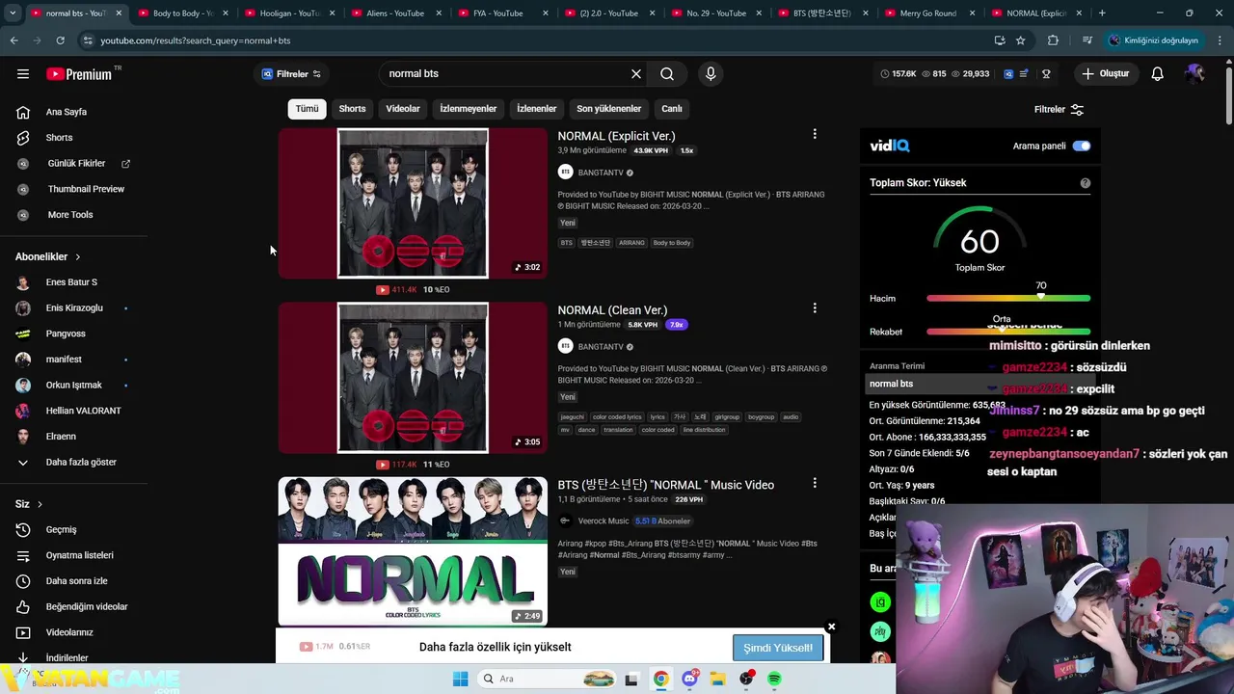Close the vidIQ upgrade banner
The width and height of the screenshot is (1234, 694).
click(831, 627)
